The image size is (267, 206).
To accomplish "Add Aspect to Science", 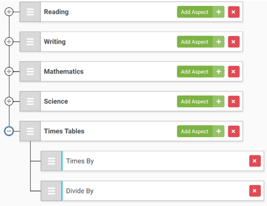I will 200,102.
